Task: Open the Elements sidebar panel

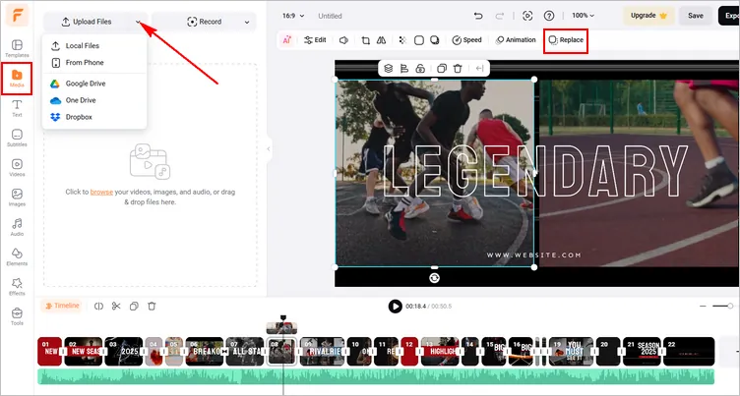Action: 17,256
